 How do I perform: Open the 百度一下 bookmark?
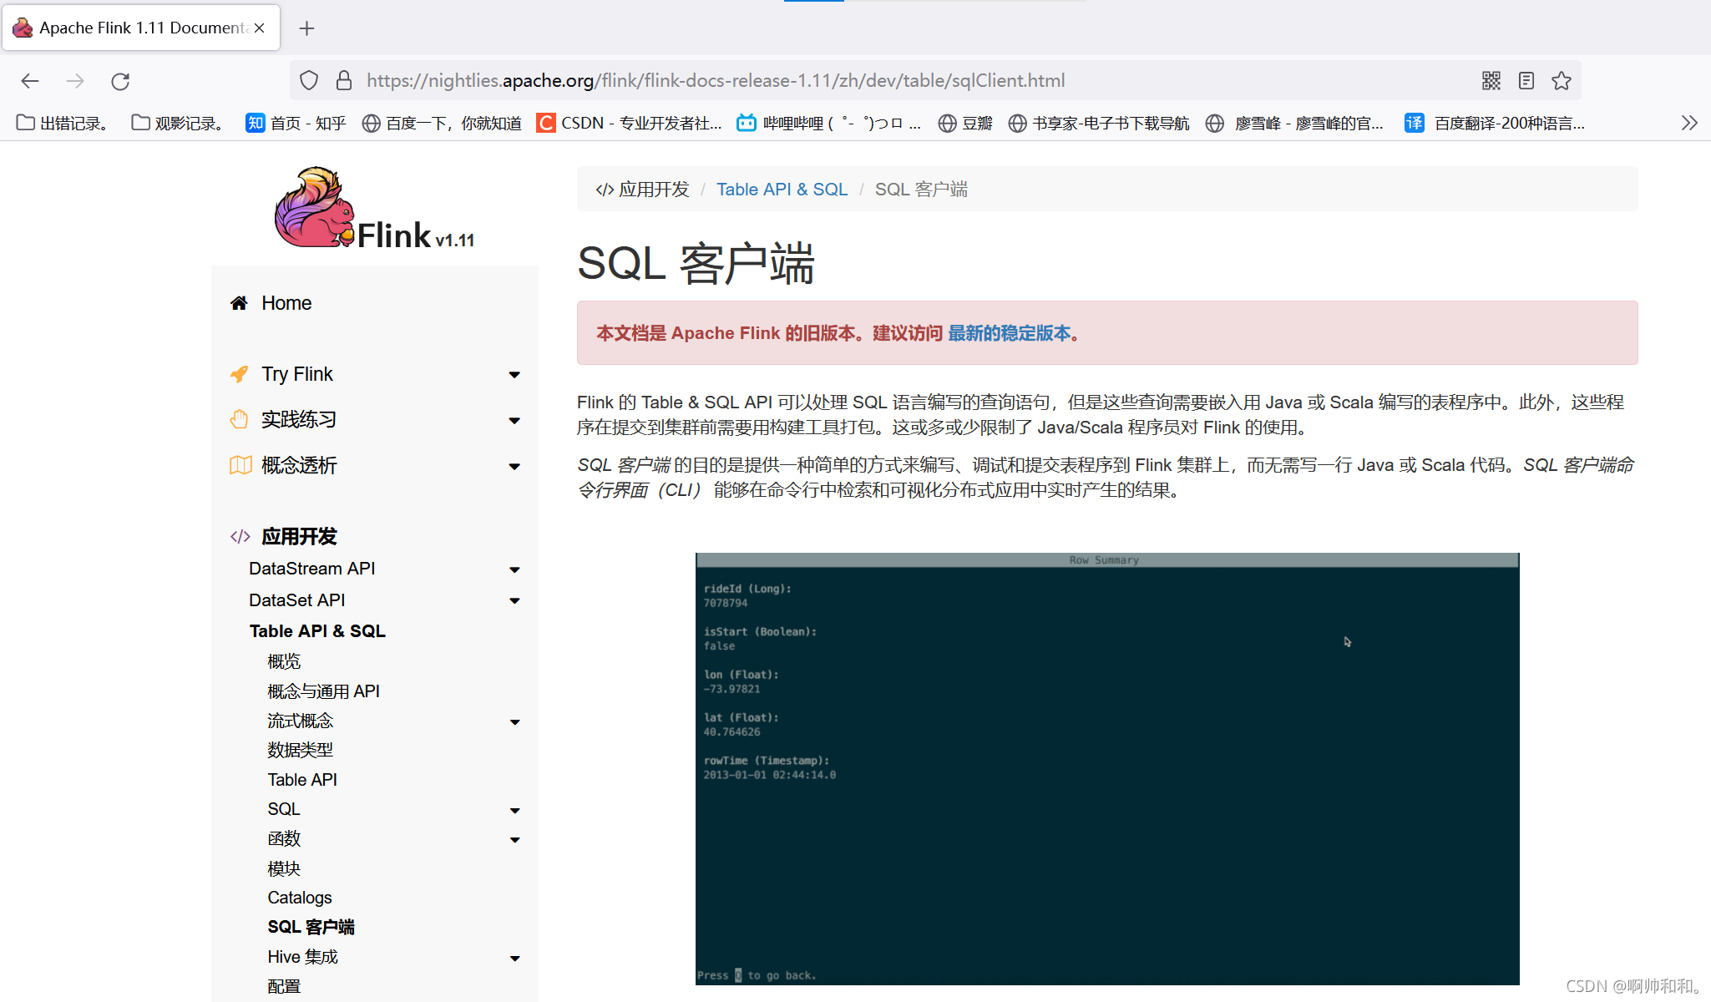click(442, 123)
